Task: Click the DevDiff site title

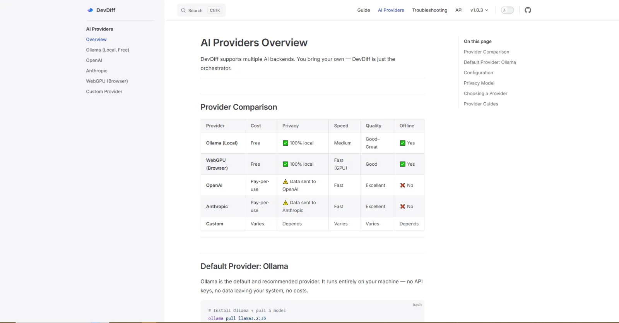Action: (106, 10)
